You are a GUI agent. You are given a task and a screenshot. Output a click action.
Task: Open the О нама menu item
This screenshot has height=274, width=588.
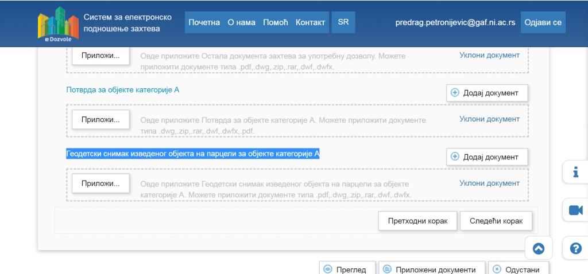click(241, 22)
